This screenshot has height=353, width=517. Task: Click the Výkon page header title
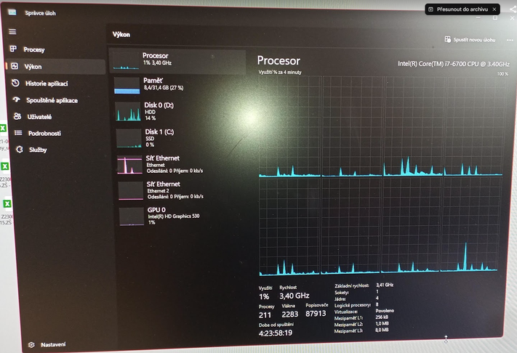[x=121, y=34]
